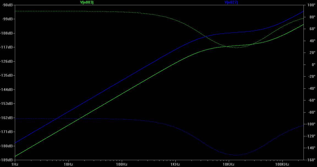Click the -40° phase axis label
317x167 pixels.
pos(312,88)
